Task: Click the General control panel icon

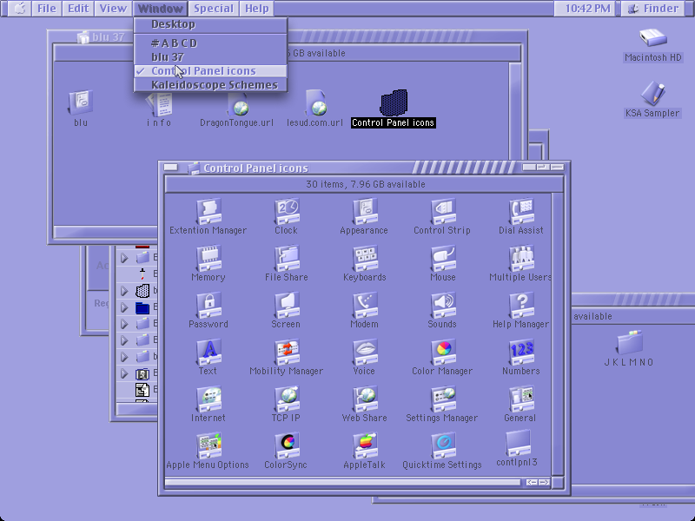Action: (x=521, y=399)
